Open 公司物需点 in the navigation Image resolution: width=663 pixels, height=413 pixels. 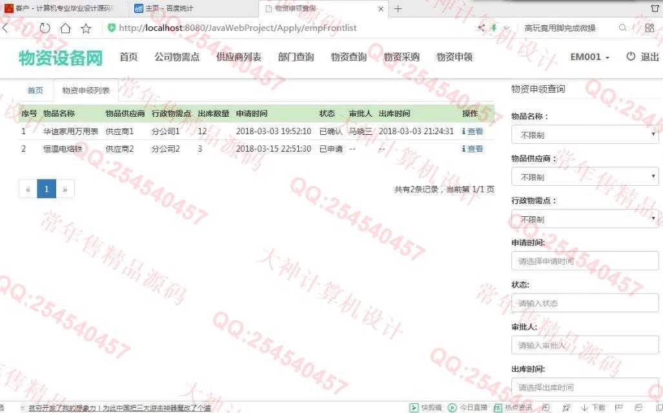coord(177,57)
